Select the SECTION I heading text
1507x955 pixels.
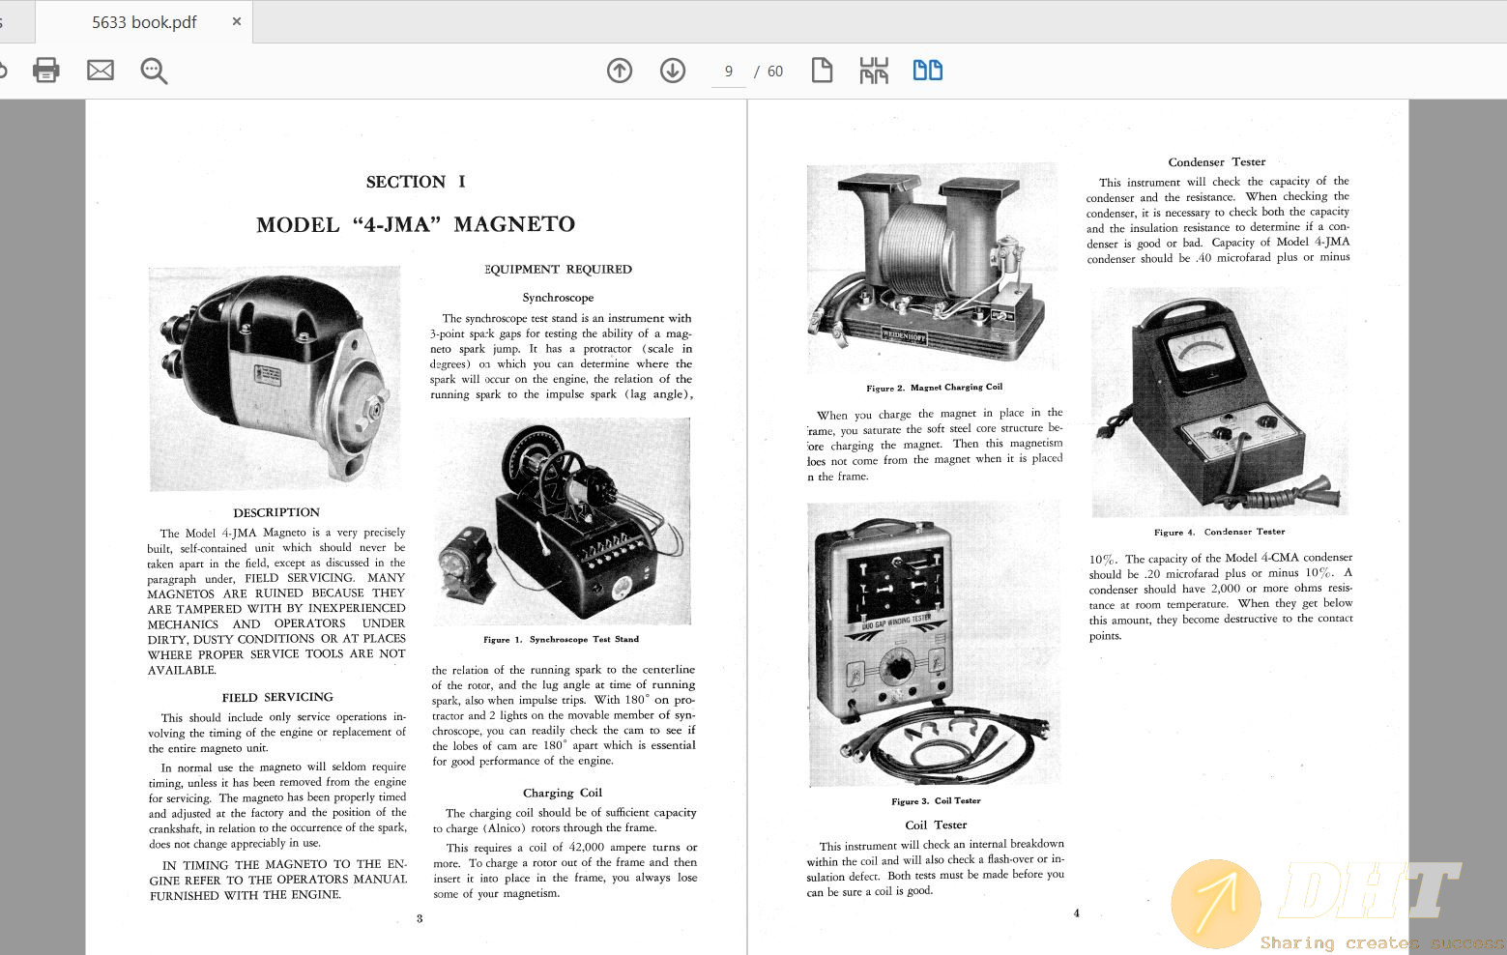click(x=415, y=181)
